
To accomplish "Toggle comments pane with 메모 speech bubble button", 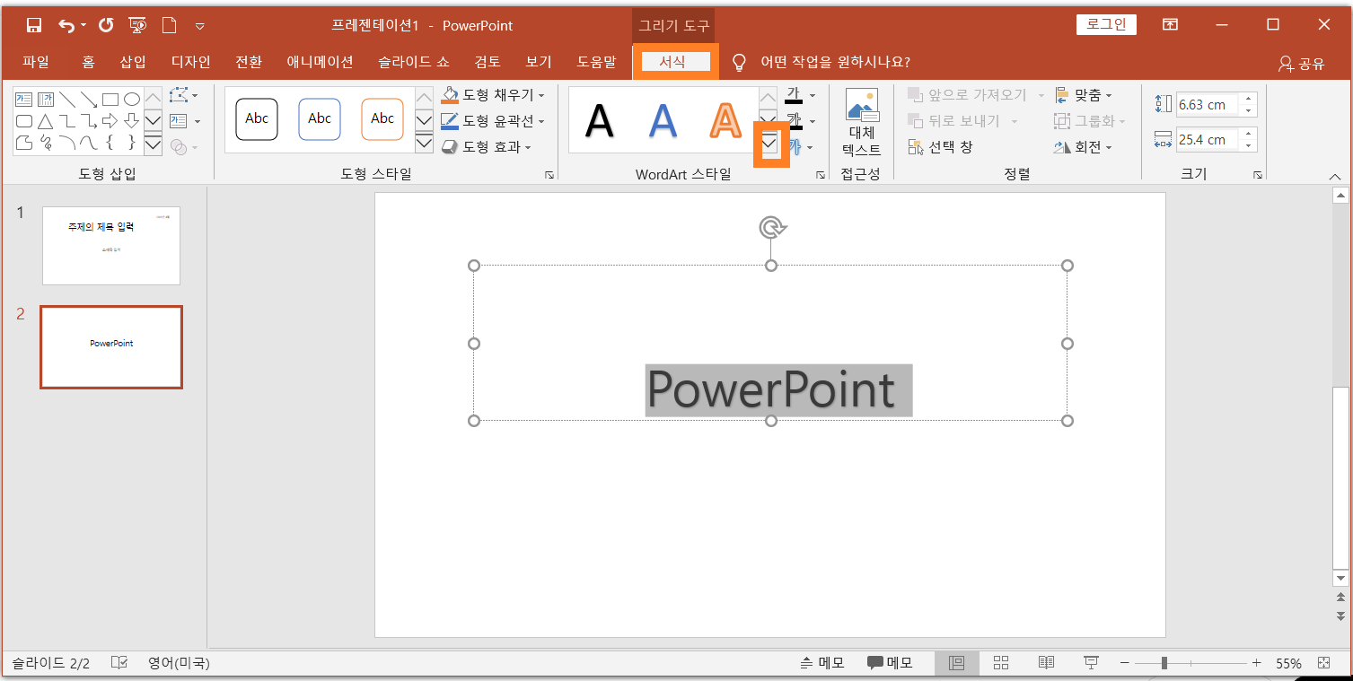I will tap(890, 663).
